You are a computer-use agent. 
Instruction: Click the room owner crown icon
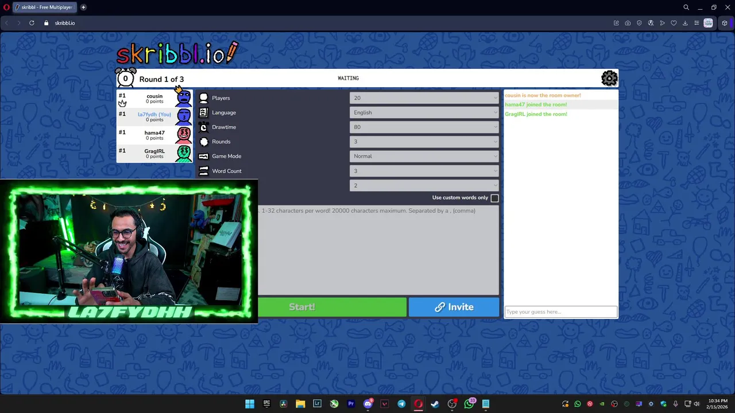point(122,103)
